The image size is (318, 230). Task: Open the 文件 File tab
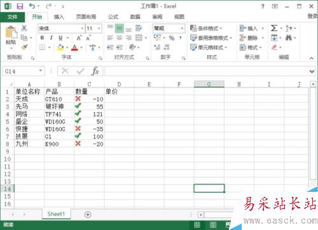pyautogui.click(x=12, y=17)
